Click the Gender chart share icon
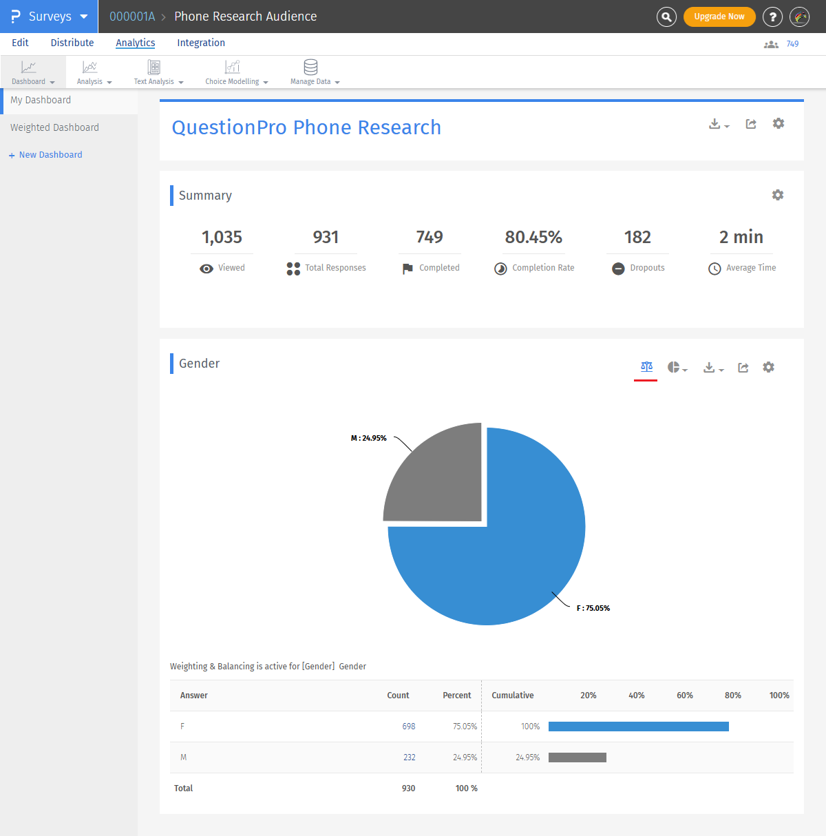Viewport: 826px width, 836px height. click(x=743, y=368)
